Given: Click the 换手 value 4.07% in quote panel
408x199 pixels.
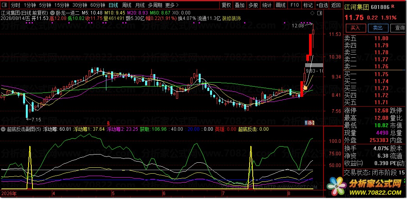Looking at the screenshot, I should coord(380,149).
